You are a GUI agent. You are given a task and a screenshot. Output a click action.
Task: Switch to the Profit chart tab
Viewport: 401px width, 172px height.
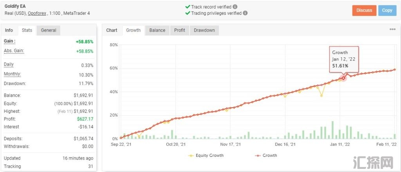180,30
